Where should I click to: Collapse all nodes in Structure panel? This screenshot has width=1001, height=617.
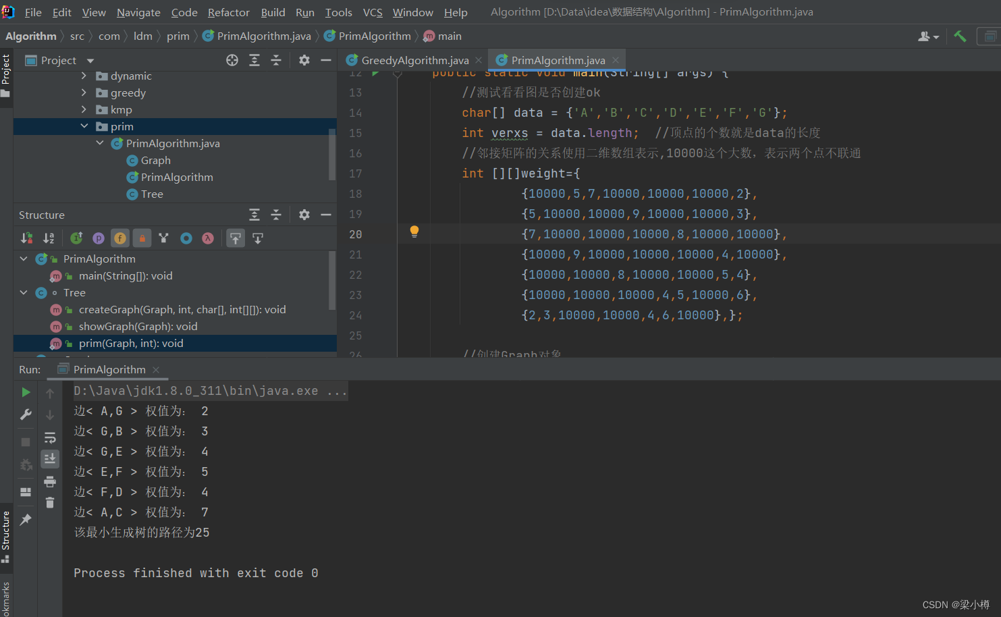(x=276, y=215)
